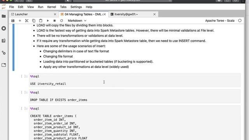Screen dimensions: 249x140
Task: Click the text "Changing delimiters in case of text file format"
Action: (76, 51)
